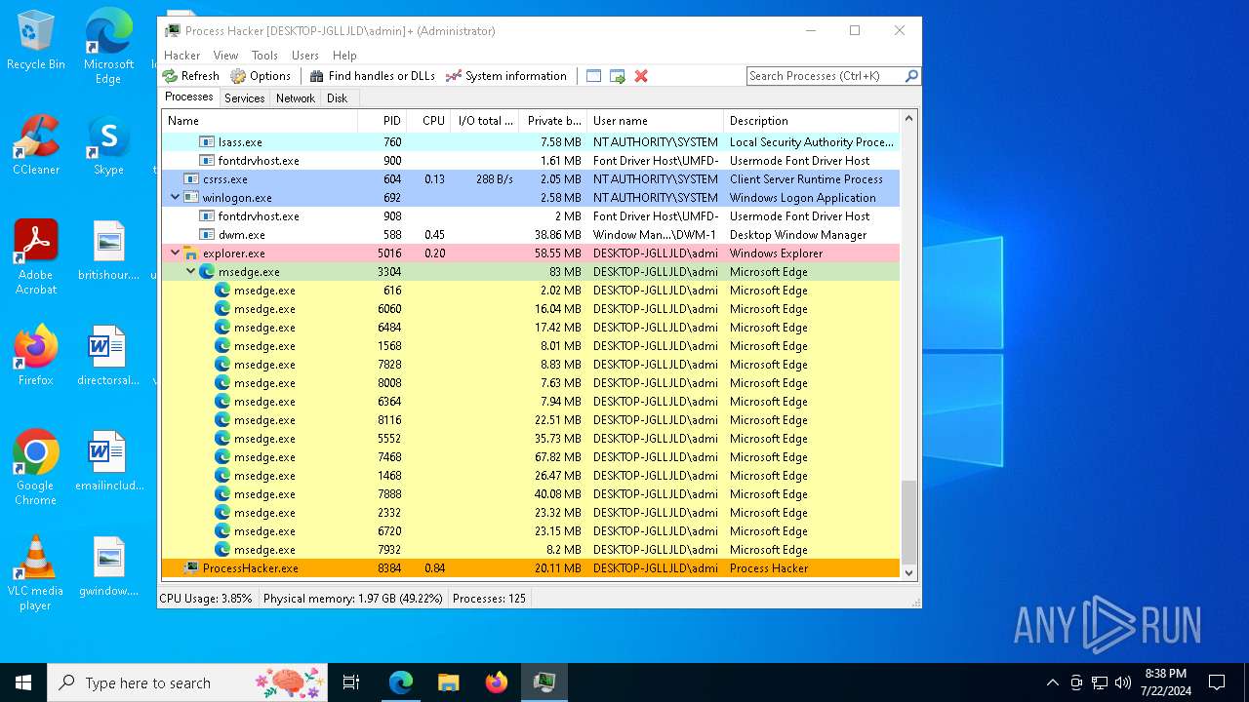Sort by the CPU column header
This screenshot has width=1249, height=702.
coord(428,121)
